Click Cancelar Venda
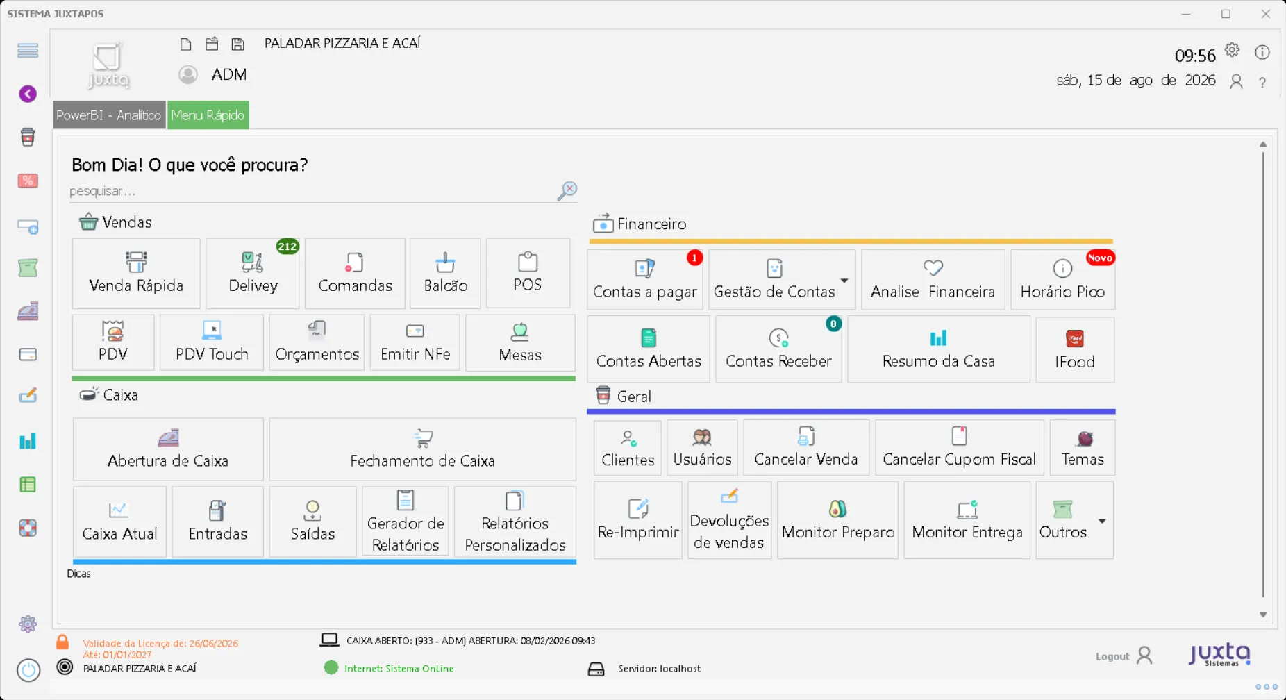The width and height of the screenshot is (1286, 700). pyautogui.click(x=805, y=448)
